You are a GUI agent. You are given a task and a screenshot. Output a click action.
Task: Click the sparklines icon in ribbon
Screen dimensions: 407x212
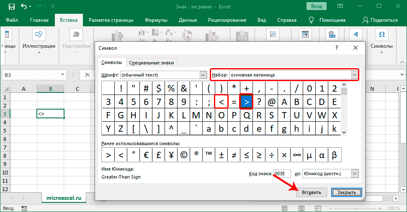pyautogui.click(x=273, y=34)
